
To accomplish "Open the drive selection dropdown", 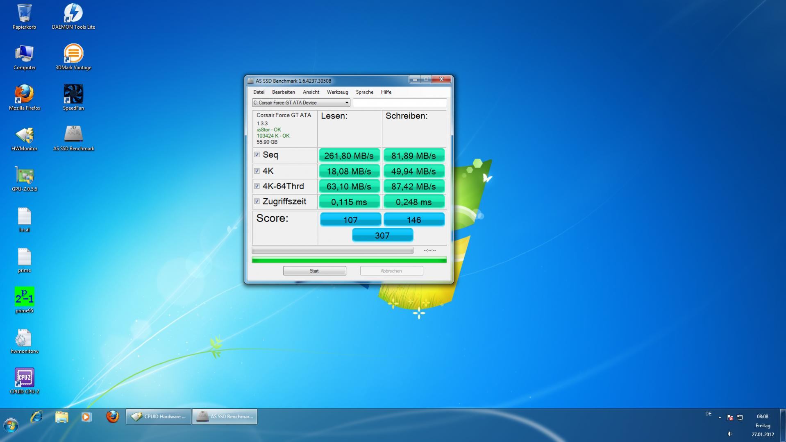I will click(301, 103).
